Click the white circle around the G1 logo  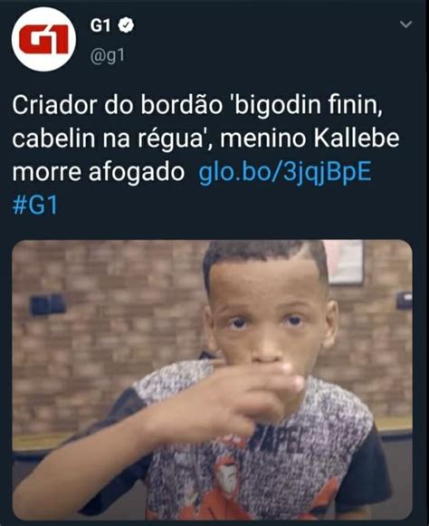coord(43,39)
